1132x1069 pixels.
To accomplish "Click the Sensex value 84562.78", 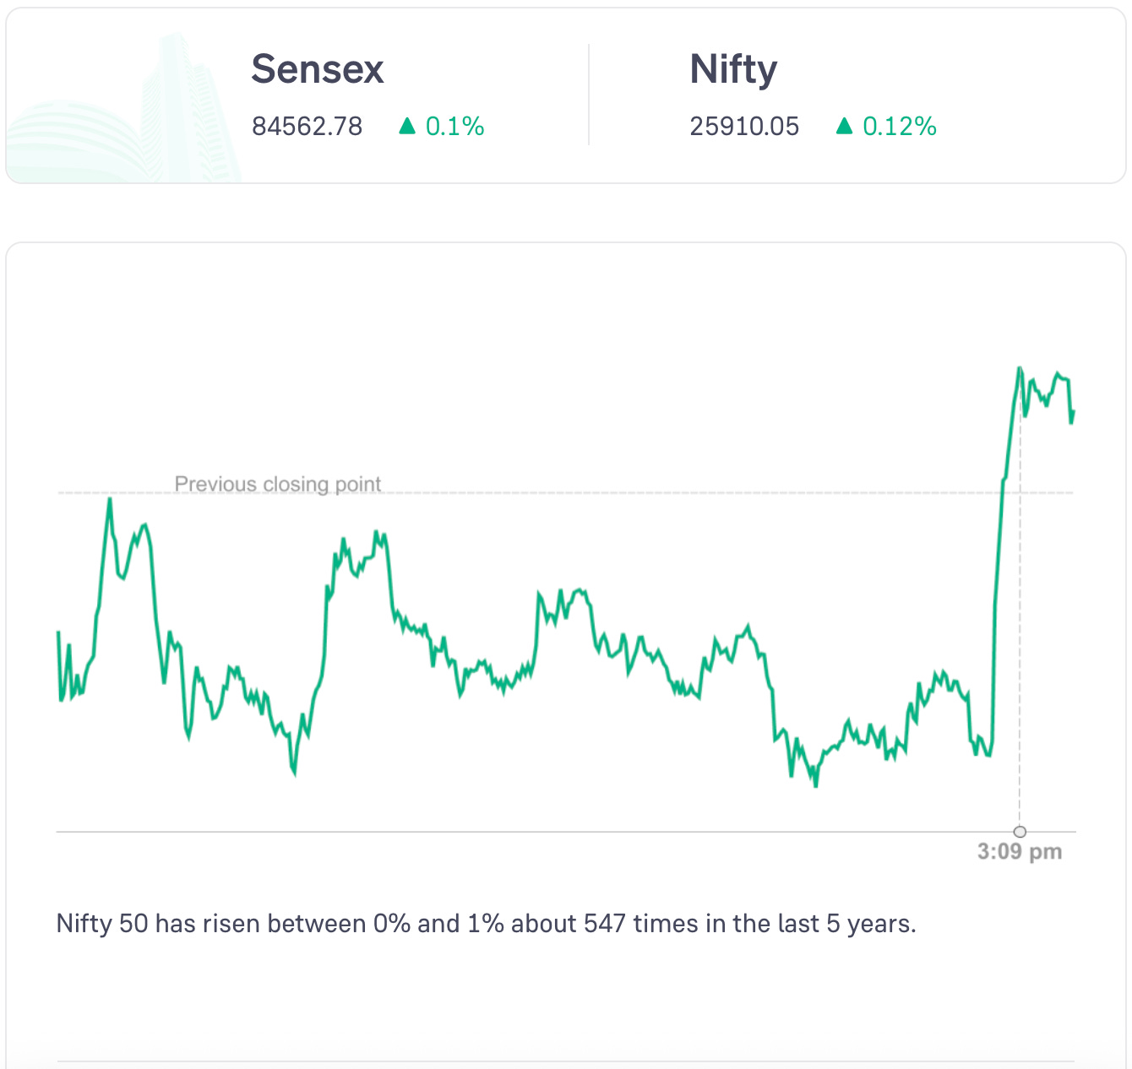I will (307, 127).
